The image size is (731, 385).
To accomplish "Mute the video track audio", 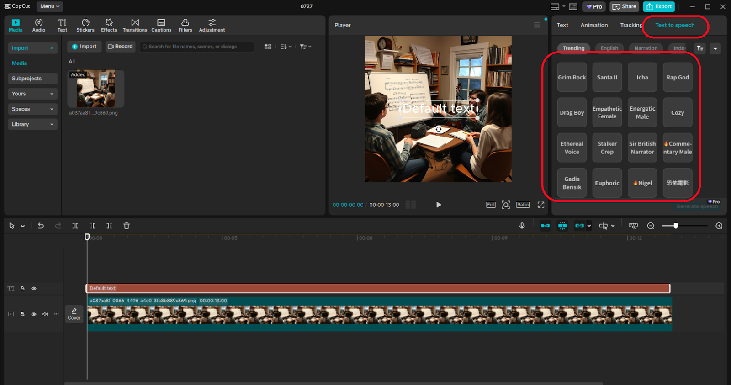I will coord(45,314).
